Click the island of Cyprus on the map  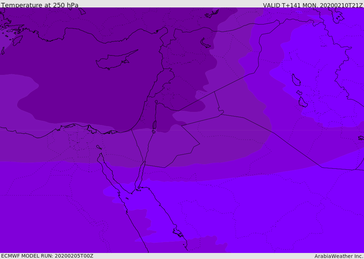click(x=117, y=60)
